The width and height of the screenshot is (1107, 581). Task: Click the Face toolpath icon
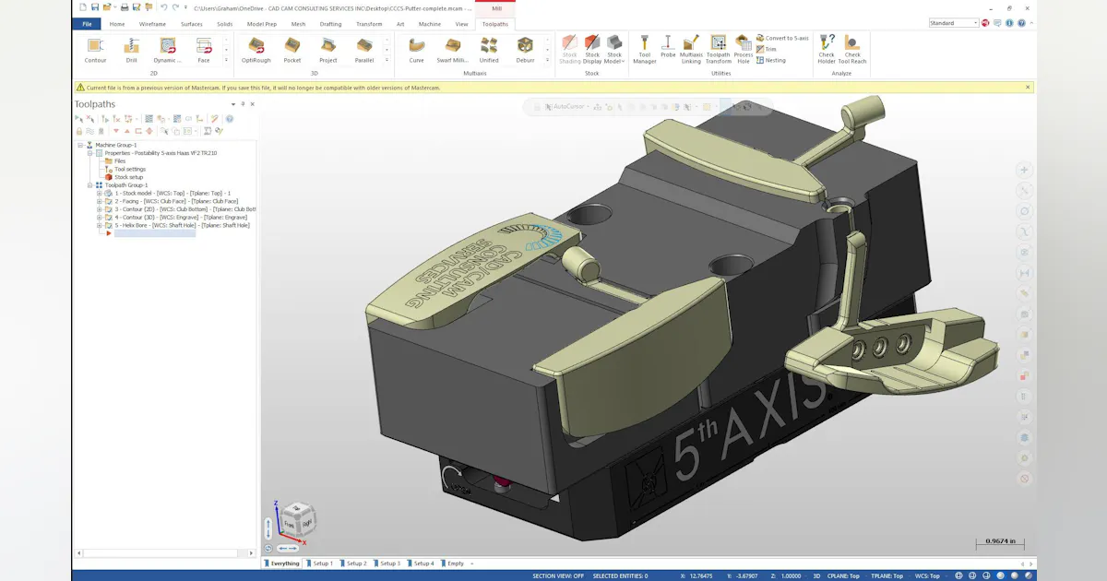(204, 50)
